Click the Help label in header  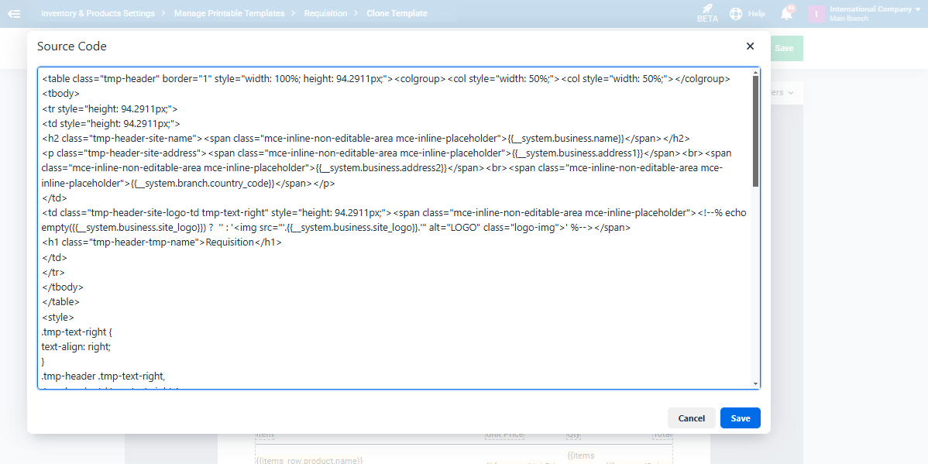757,14
